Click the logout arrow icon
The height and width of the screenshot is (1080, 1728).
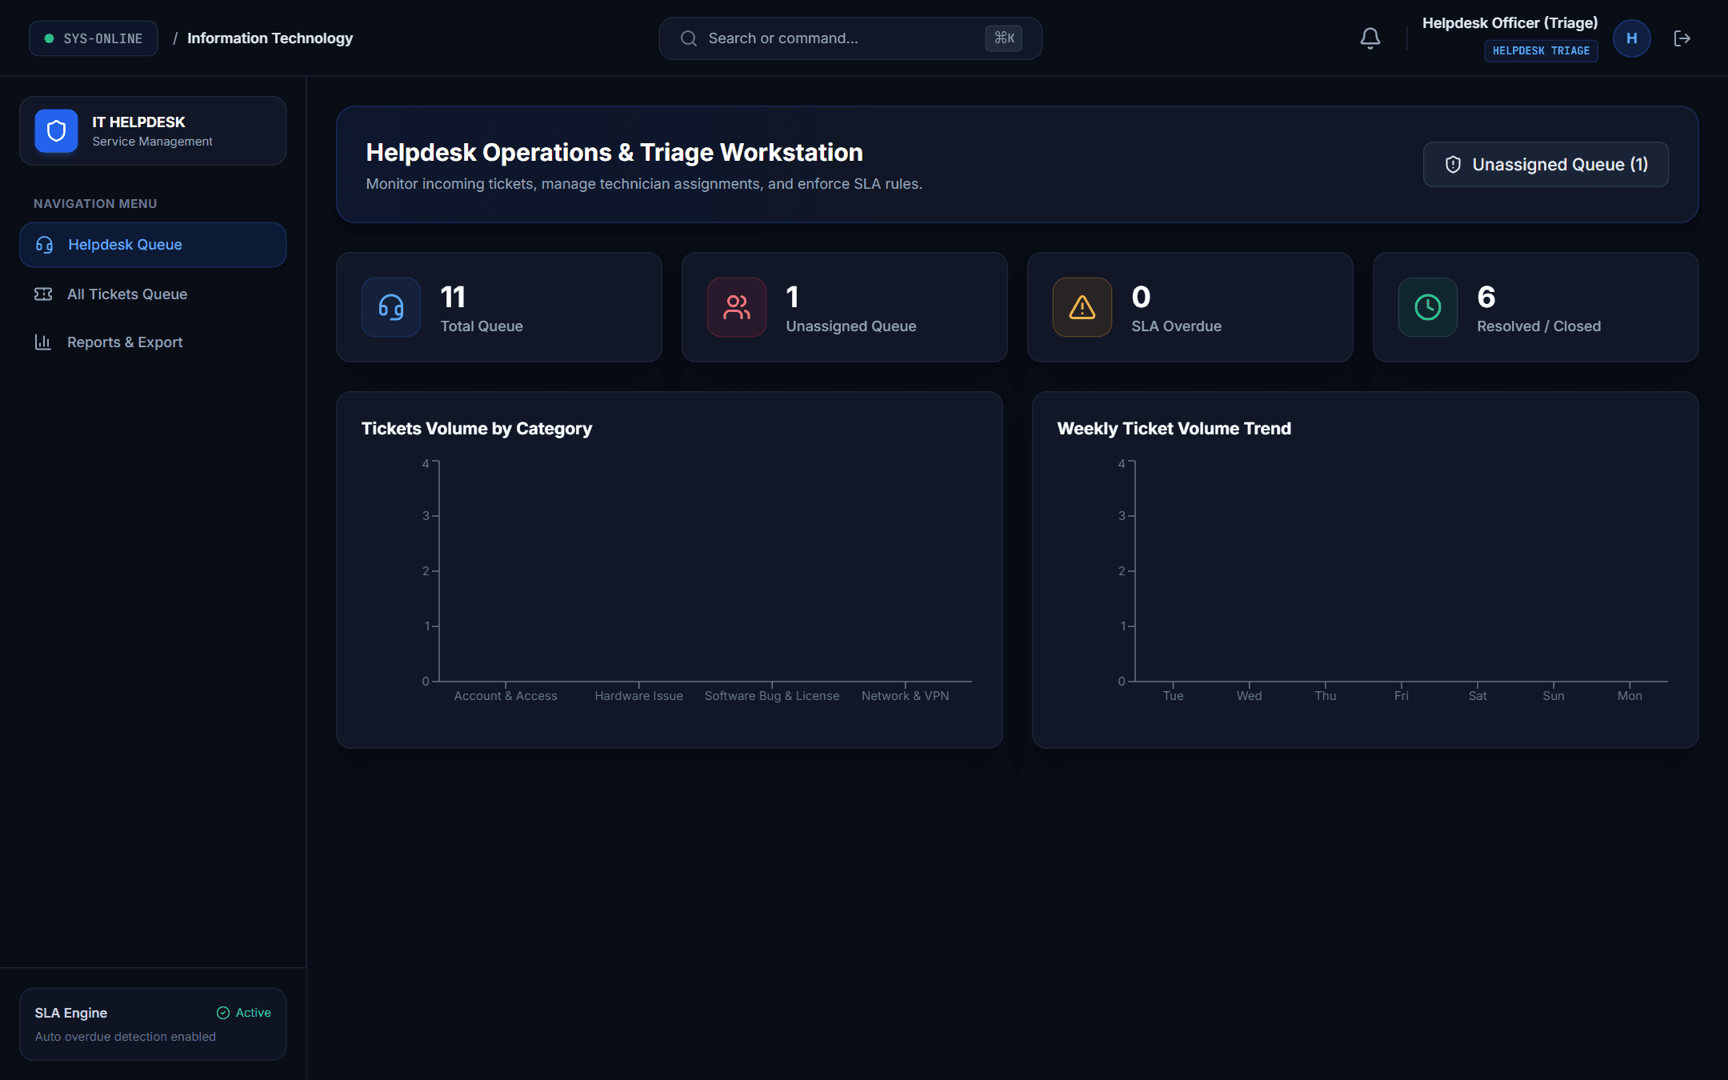[1682, 38]
